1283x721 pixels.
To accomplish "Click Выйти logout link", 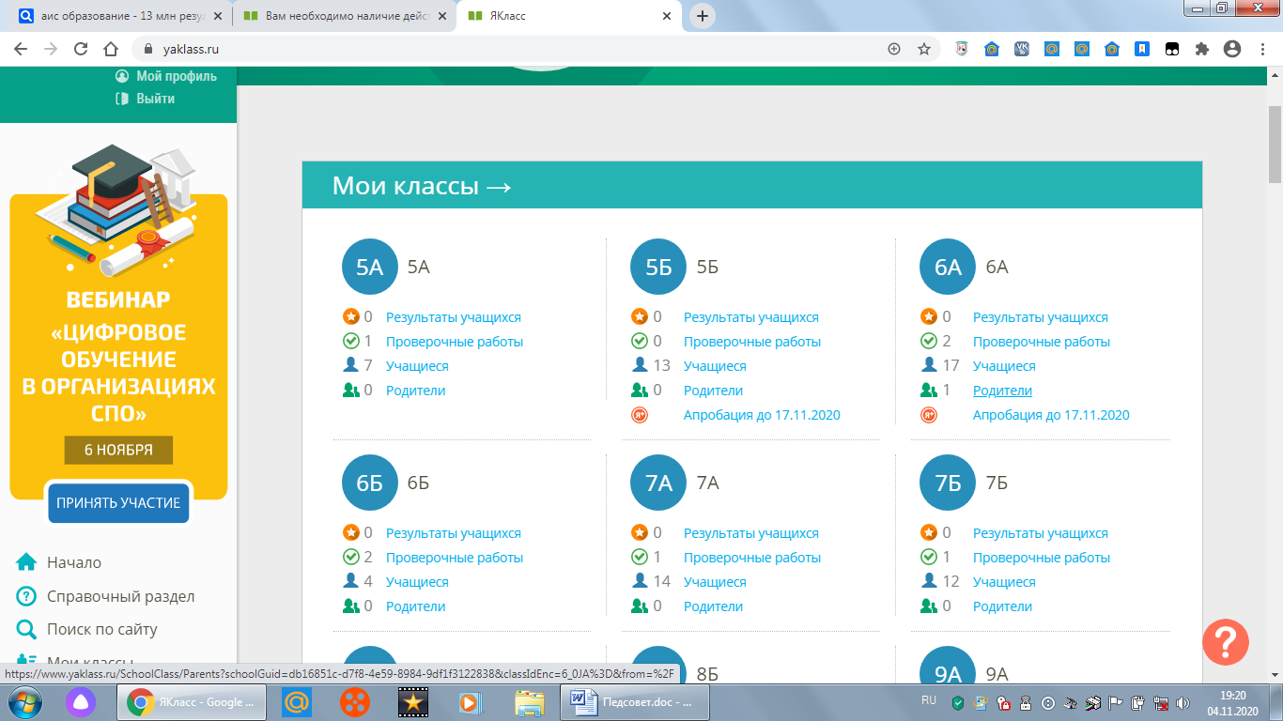I will 156,99.
